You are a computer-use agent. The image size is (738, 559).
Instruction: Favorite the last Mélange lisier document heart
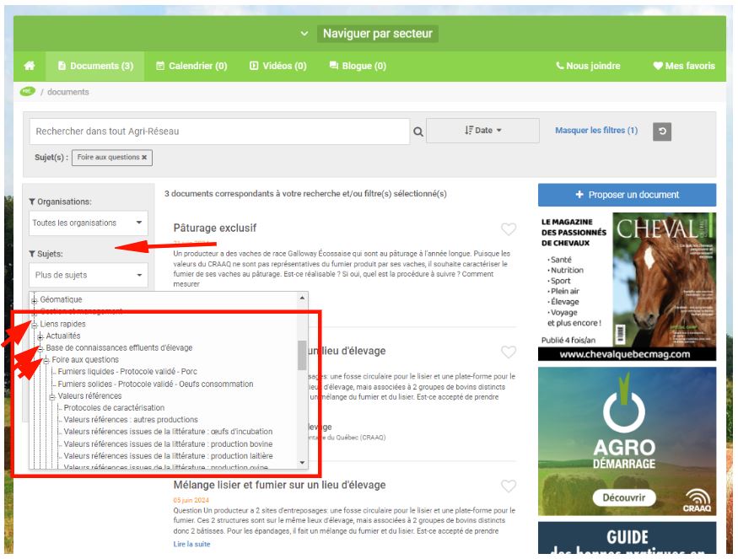pos(509,486)
